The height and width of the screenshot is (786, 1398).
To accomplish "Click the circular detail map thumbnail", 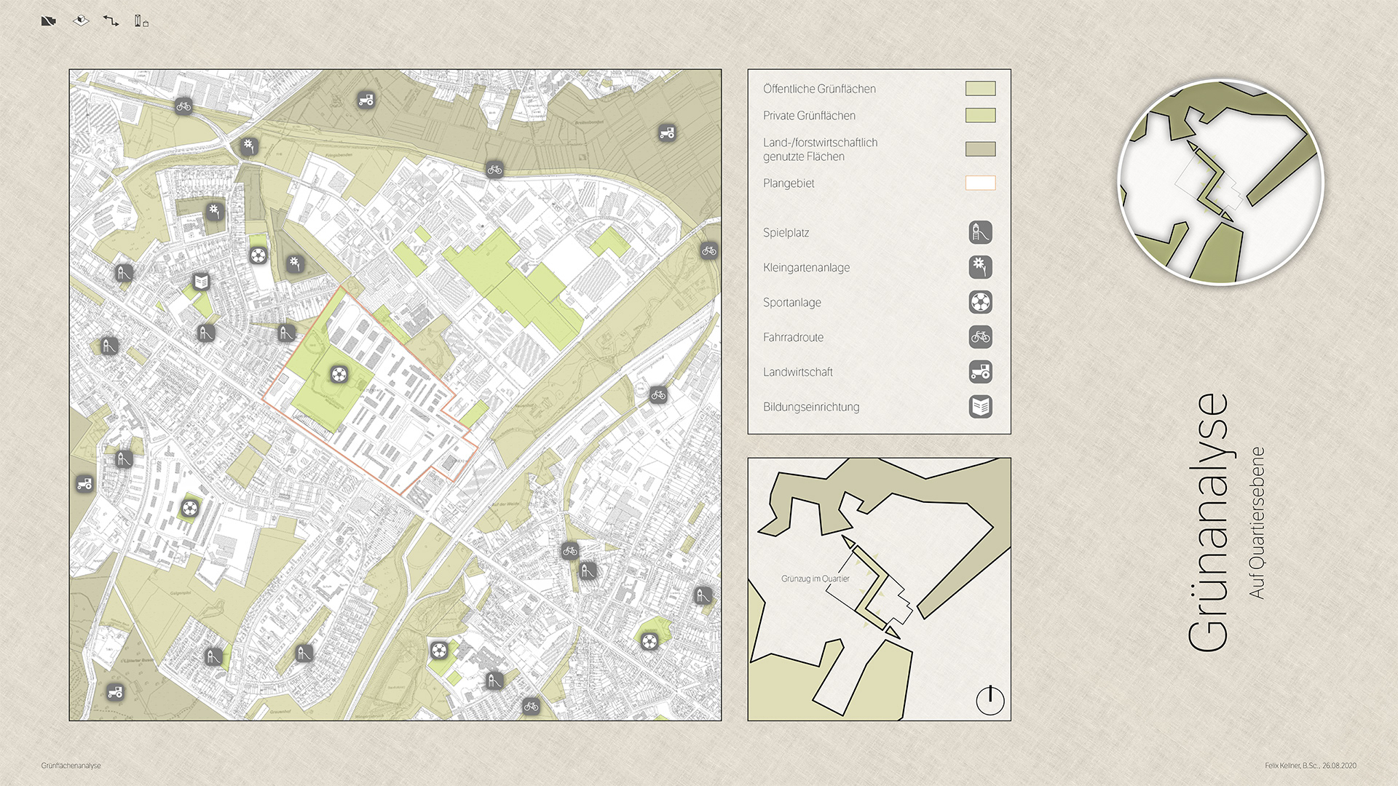I will 1220,182.
